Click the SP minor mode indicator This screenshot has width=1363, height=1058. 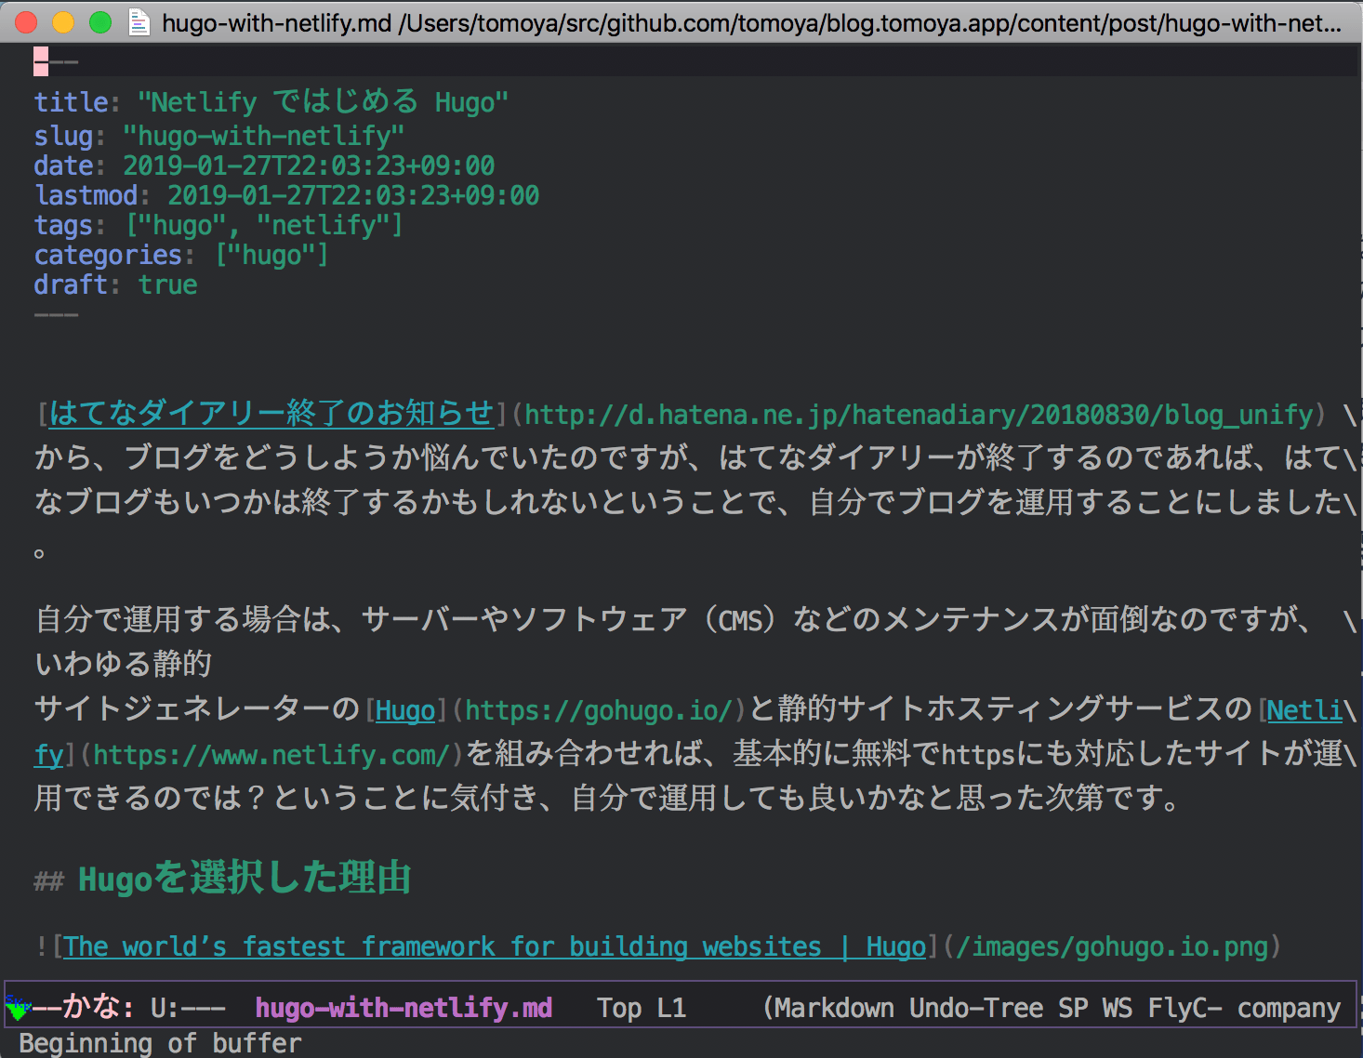1073,1008
